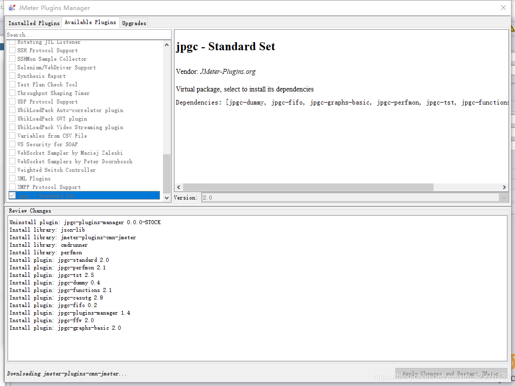Click the 'Install plugin: jpgc-ffw 2.0' line
The height and width of the screenshot is (386, 515).
(x=52, y=320)
